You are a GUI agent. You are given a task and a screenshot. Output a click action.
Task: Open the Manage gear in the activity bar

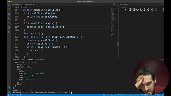coord(9,92)
